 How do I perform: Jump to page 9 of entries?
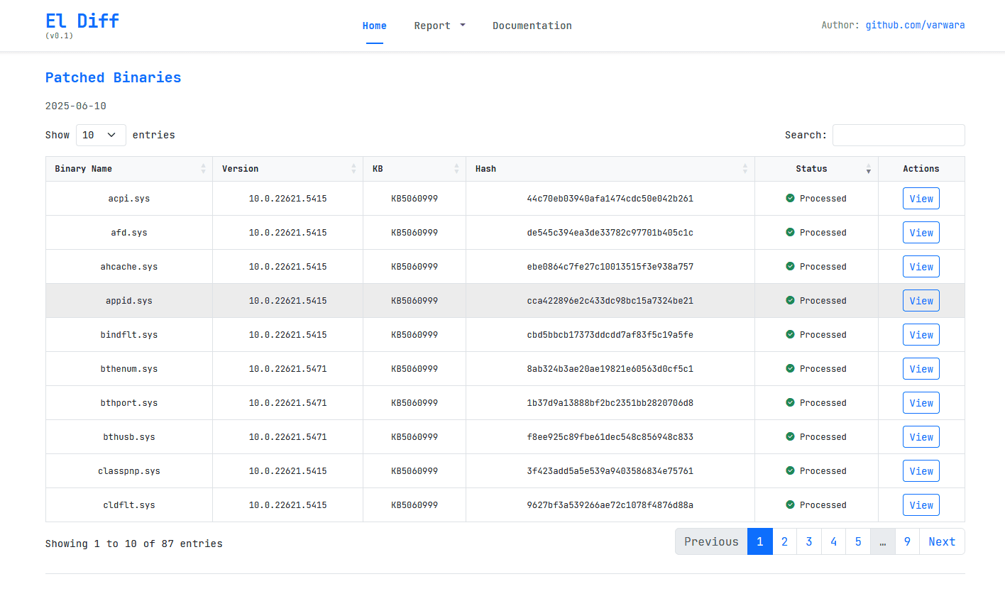907,541
